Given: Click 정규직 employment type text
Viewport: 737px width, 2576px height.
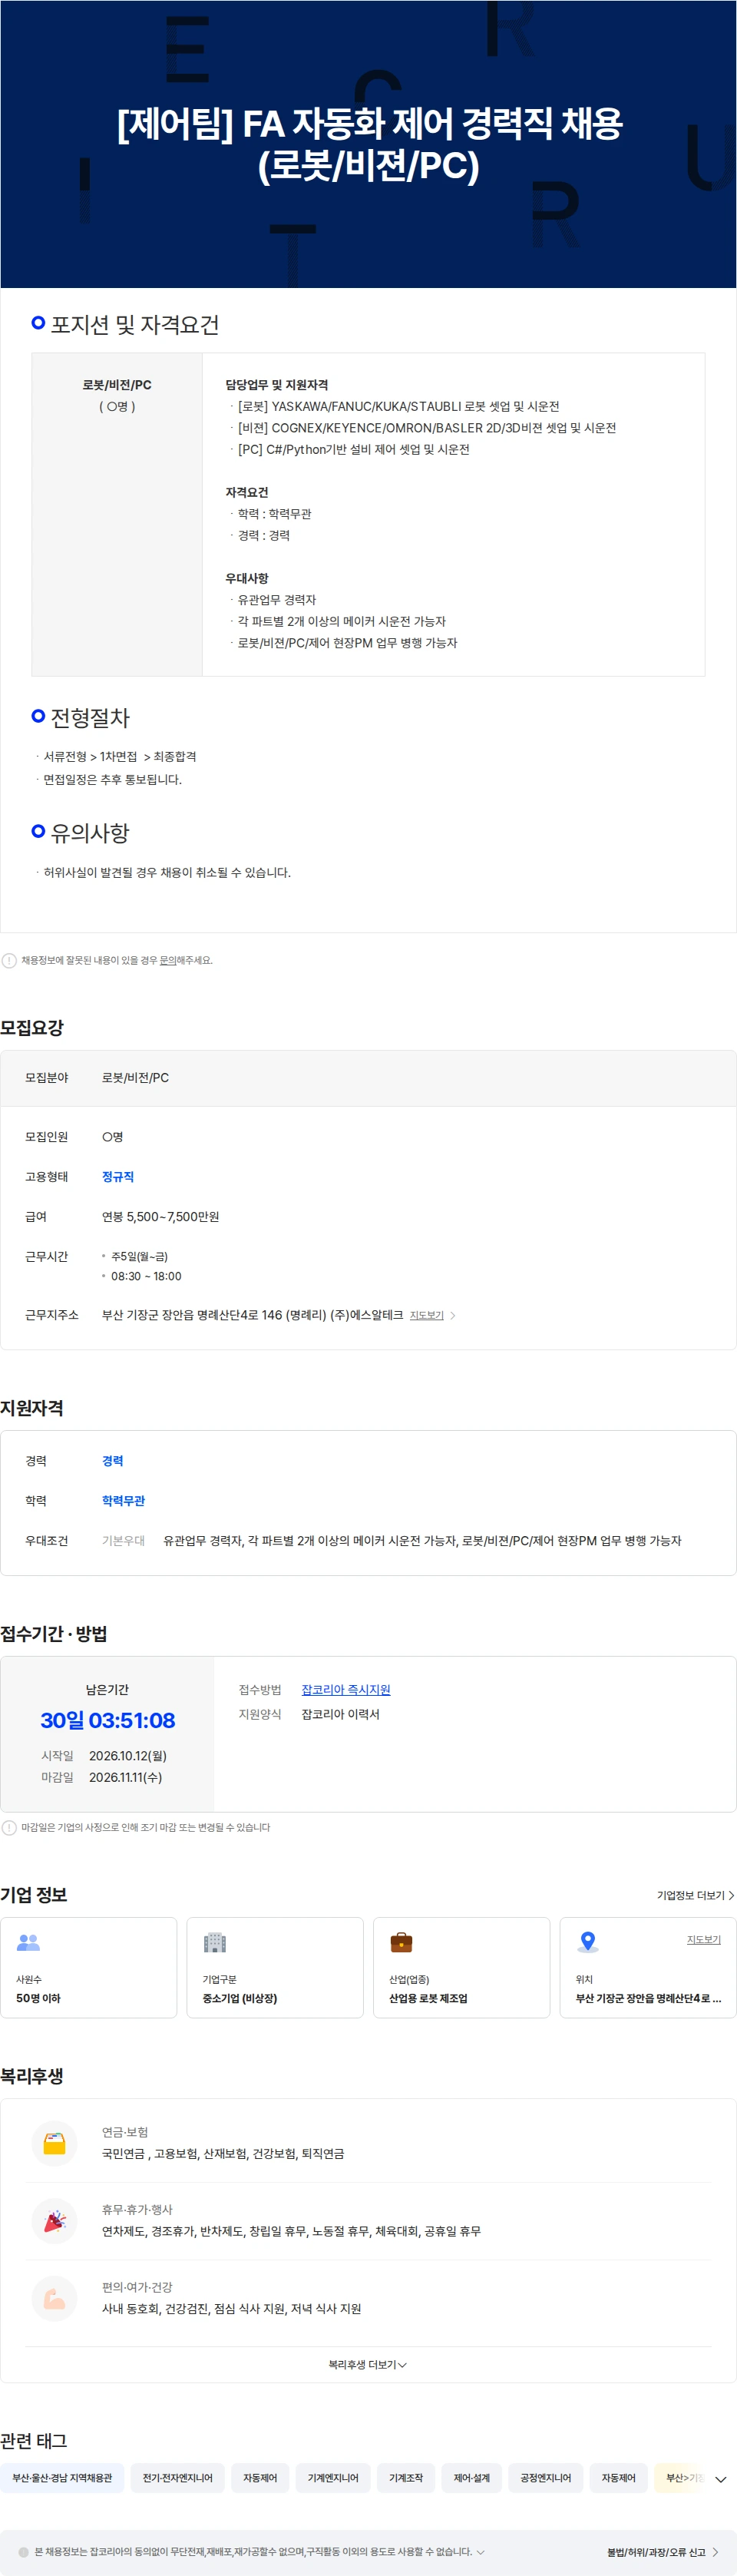Looking at the screenshot, I should [117, 1176].
